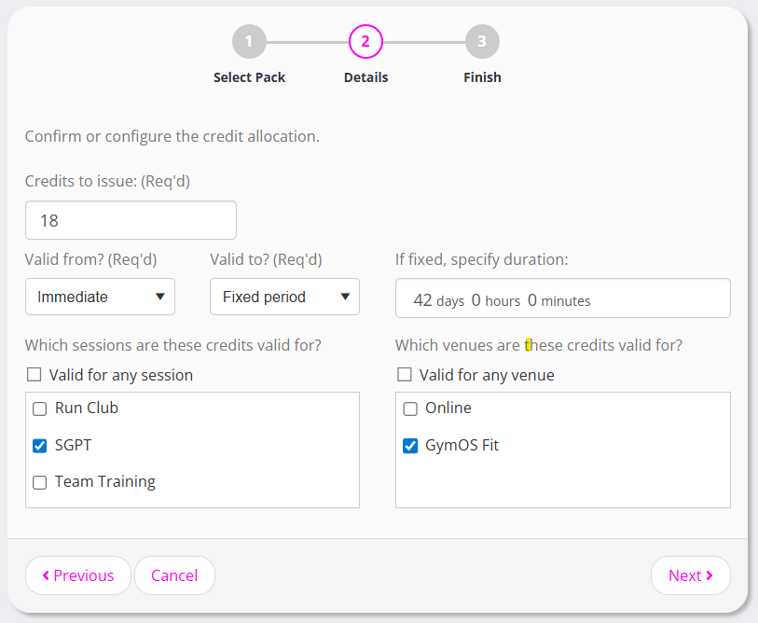Image resolution: width=758 pixels, height=623 pixels.
Task: Expand the Valid to Fixed period dropdown
Action: pos(284,297)
